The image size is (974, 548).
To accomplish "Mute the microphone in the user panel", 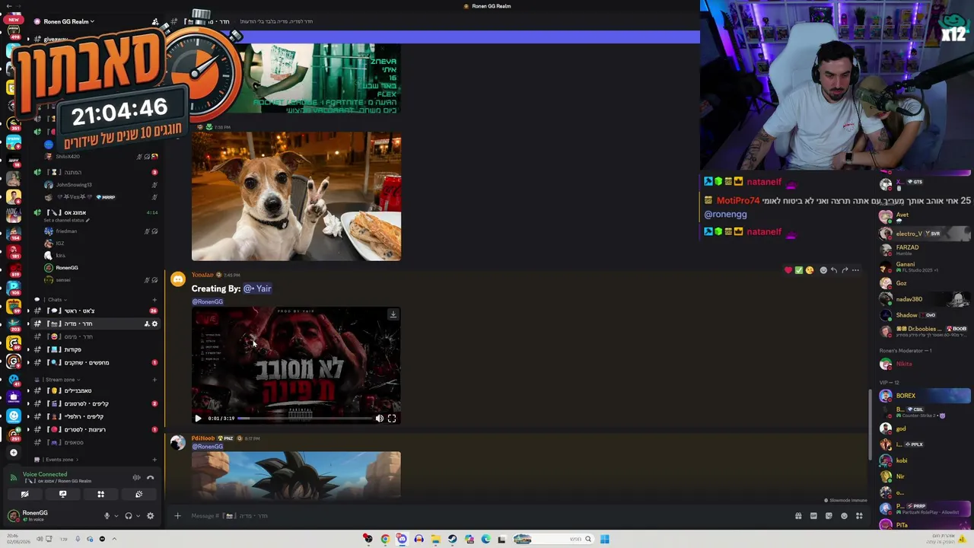I will tap(107, 516).
